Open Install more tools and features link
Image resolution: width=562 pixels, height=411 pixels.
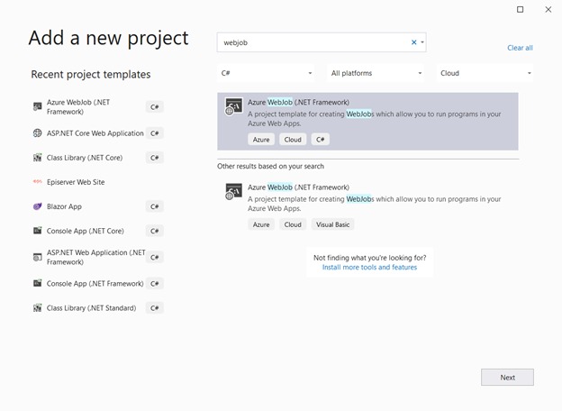pyautogui.click(x=369, y=268)
